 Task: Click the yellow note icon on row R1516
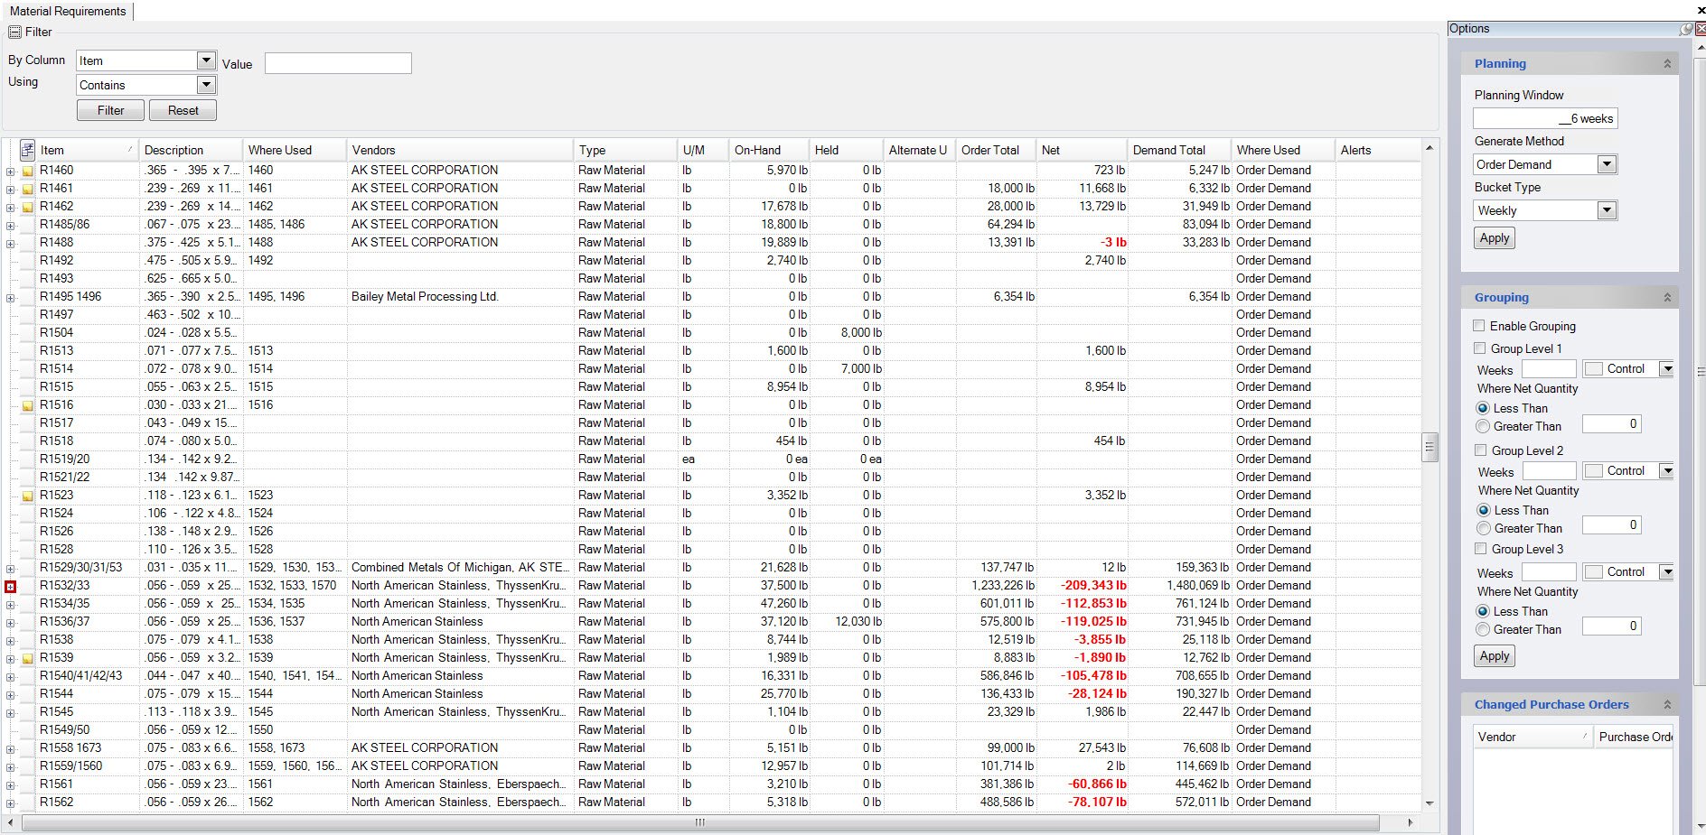(x=27, y=405)
